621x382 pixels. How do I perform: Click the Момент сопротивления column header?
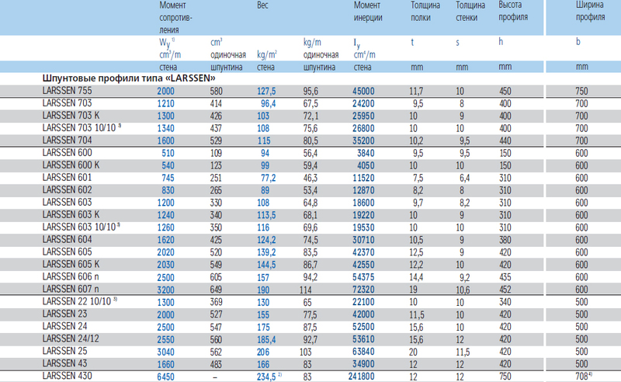[175, 17]
